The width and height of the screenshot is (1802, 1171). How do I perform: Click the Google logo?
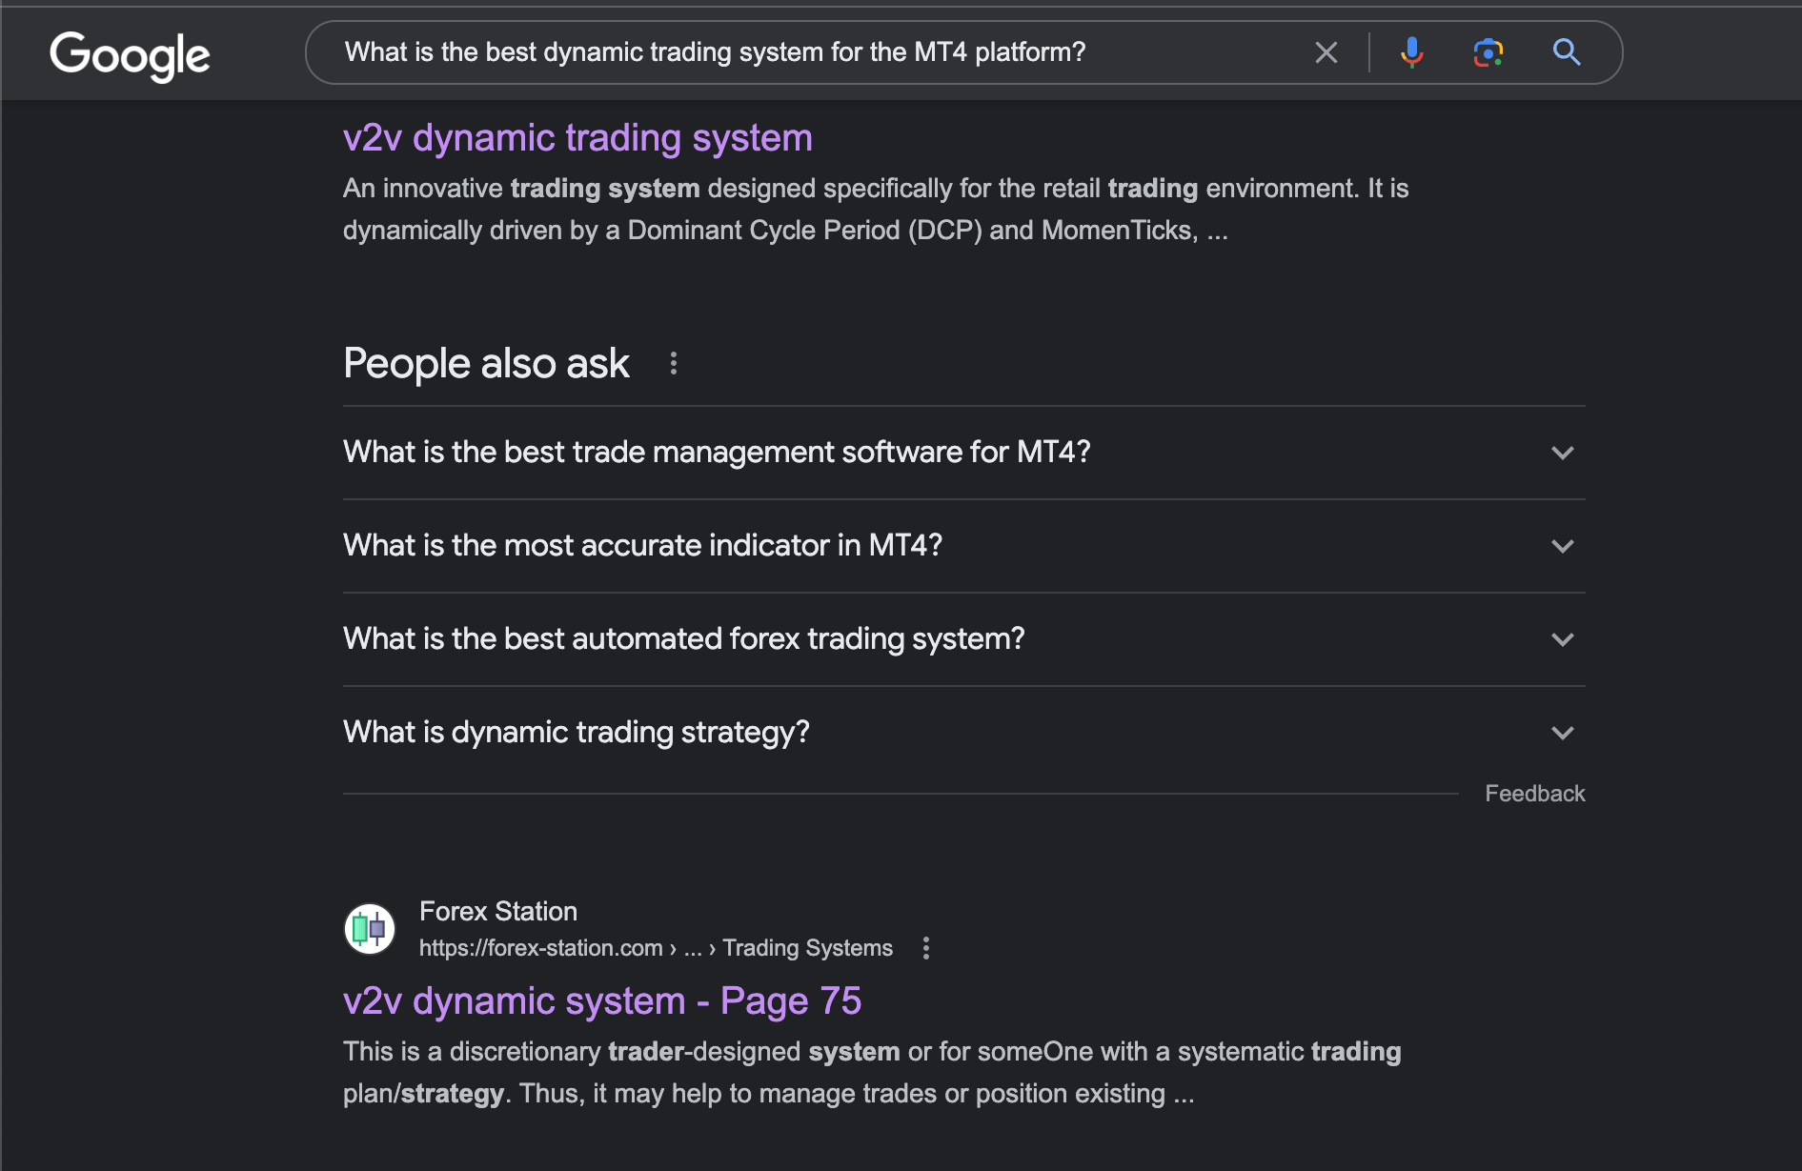tap(130, 54)
